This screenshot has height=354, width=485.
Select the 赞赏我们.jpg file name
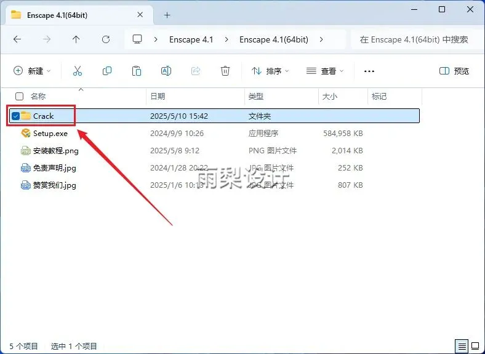pos(54,185)
